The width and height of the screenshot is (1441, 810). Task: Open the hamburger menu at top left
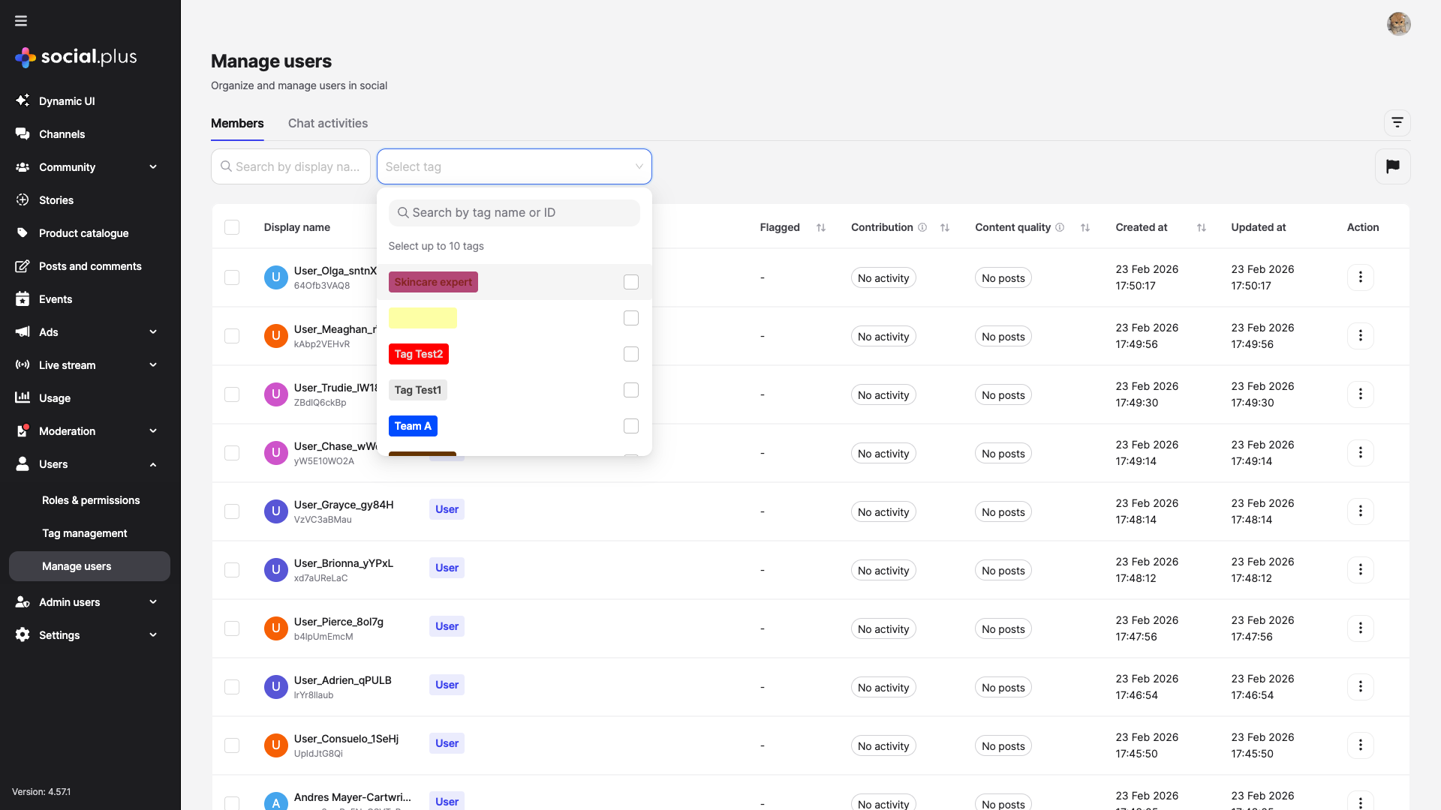pos(20,20)
